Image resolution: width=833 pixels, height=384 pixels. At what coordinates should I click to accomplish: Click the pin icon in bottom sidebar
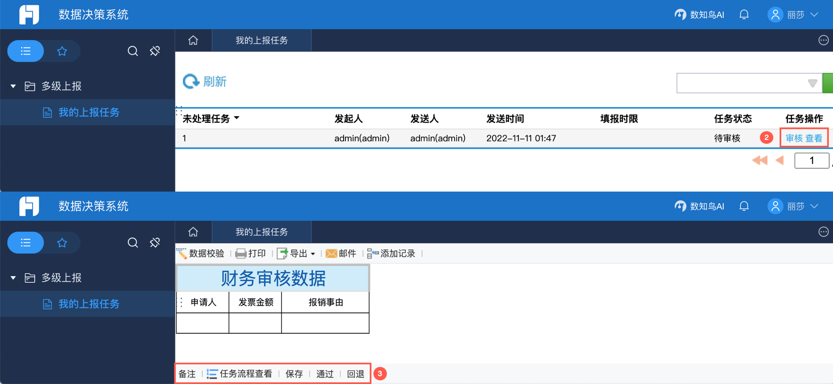[x=155, y=243]
